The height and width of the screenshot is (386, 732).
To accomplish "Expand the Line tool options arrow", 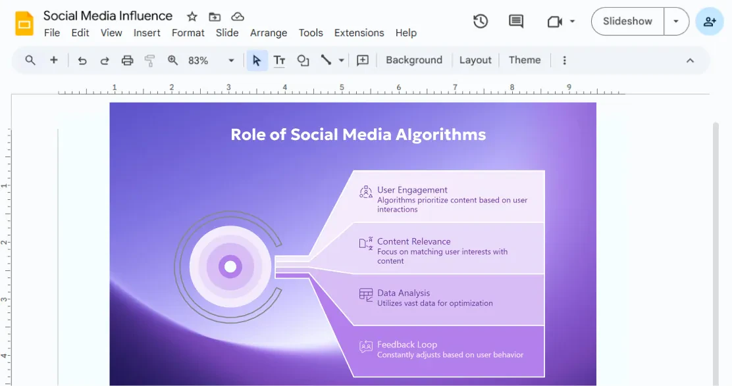I will coord(340,60).
